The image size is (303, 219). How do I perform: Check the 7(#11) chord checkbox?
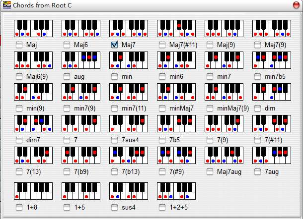258,140
